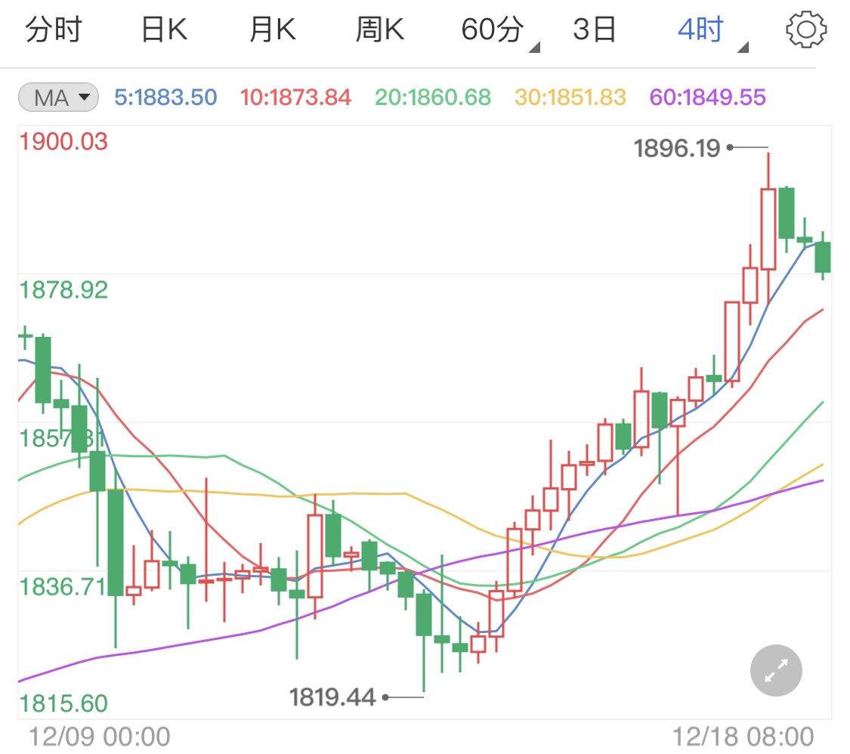The image size is (850, 754).
Task: Click the axis label 1900.03
Action: 63,141
